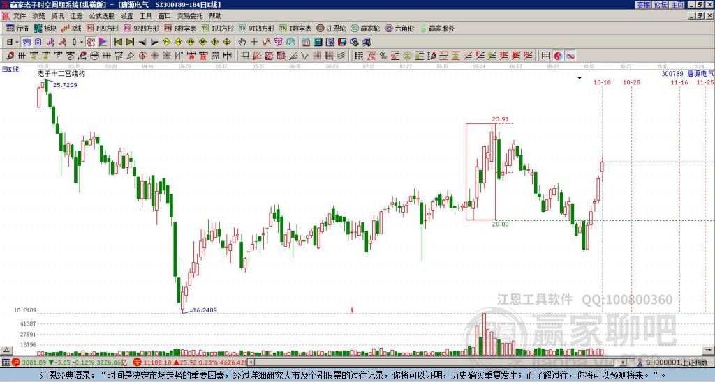
Task: Open the 9P四方形 tool
Action: pos(141,28)
